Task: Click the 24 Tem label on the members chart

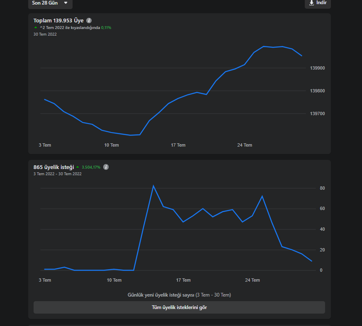Action: click(245, 145)
